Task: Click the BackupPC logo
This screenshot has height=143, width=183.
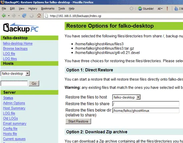Action: coord(21,28)
